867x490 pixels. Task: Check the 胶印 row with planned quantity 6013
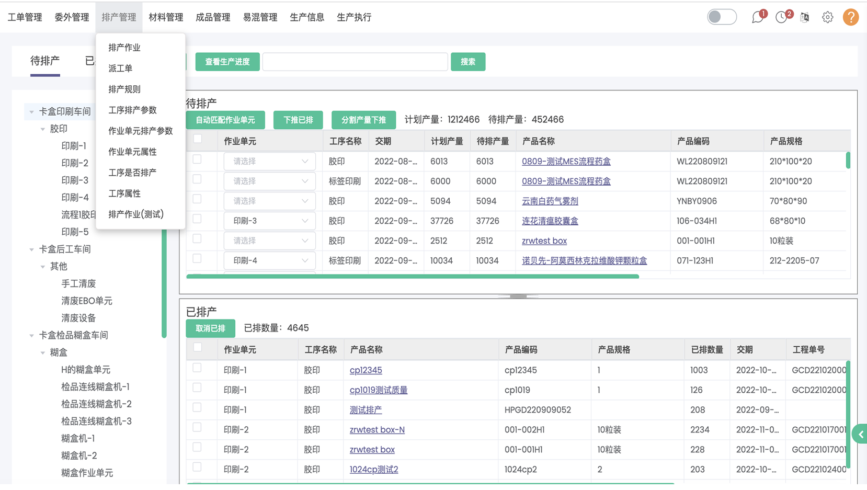tap(197, 159)
